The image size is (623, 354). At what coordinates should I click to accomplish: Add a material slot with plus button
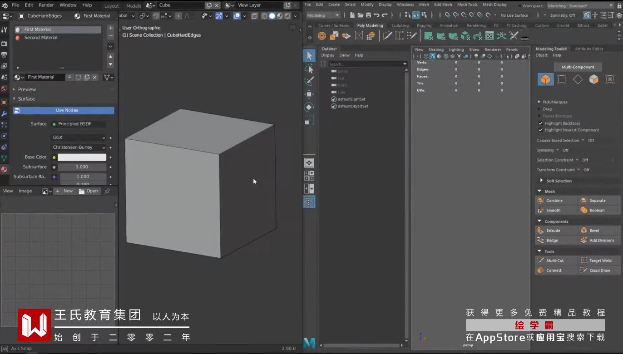pos(110,28)
